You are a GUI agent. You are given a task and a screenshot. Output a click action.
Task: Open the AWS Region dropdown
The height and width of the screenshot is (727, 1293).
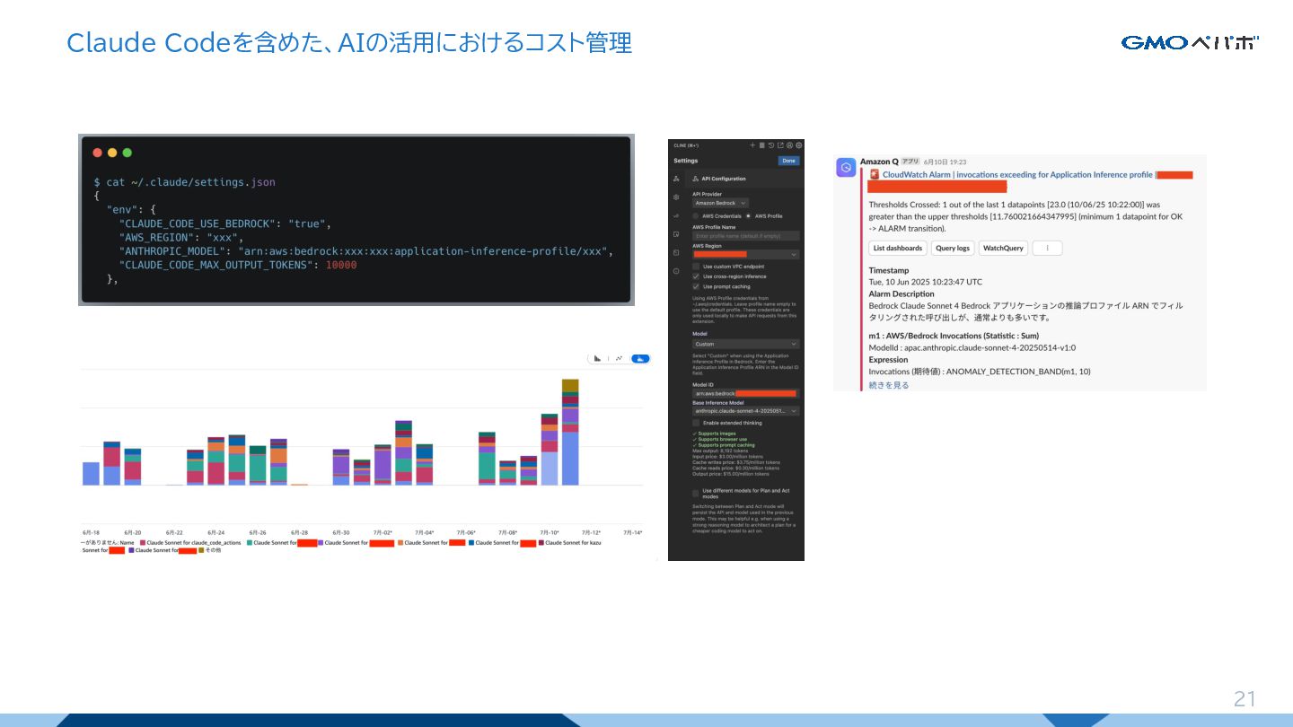(746, 254)
